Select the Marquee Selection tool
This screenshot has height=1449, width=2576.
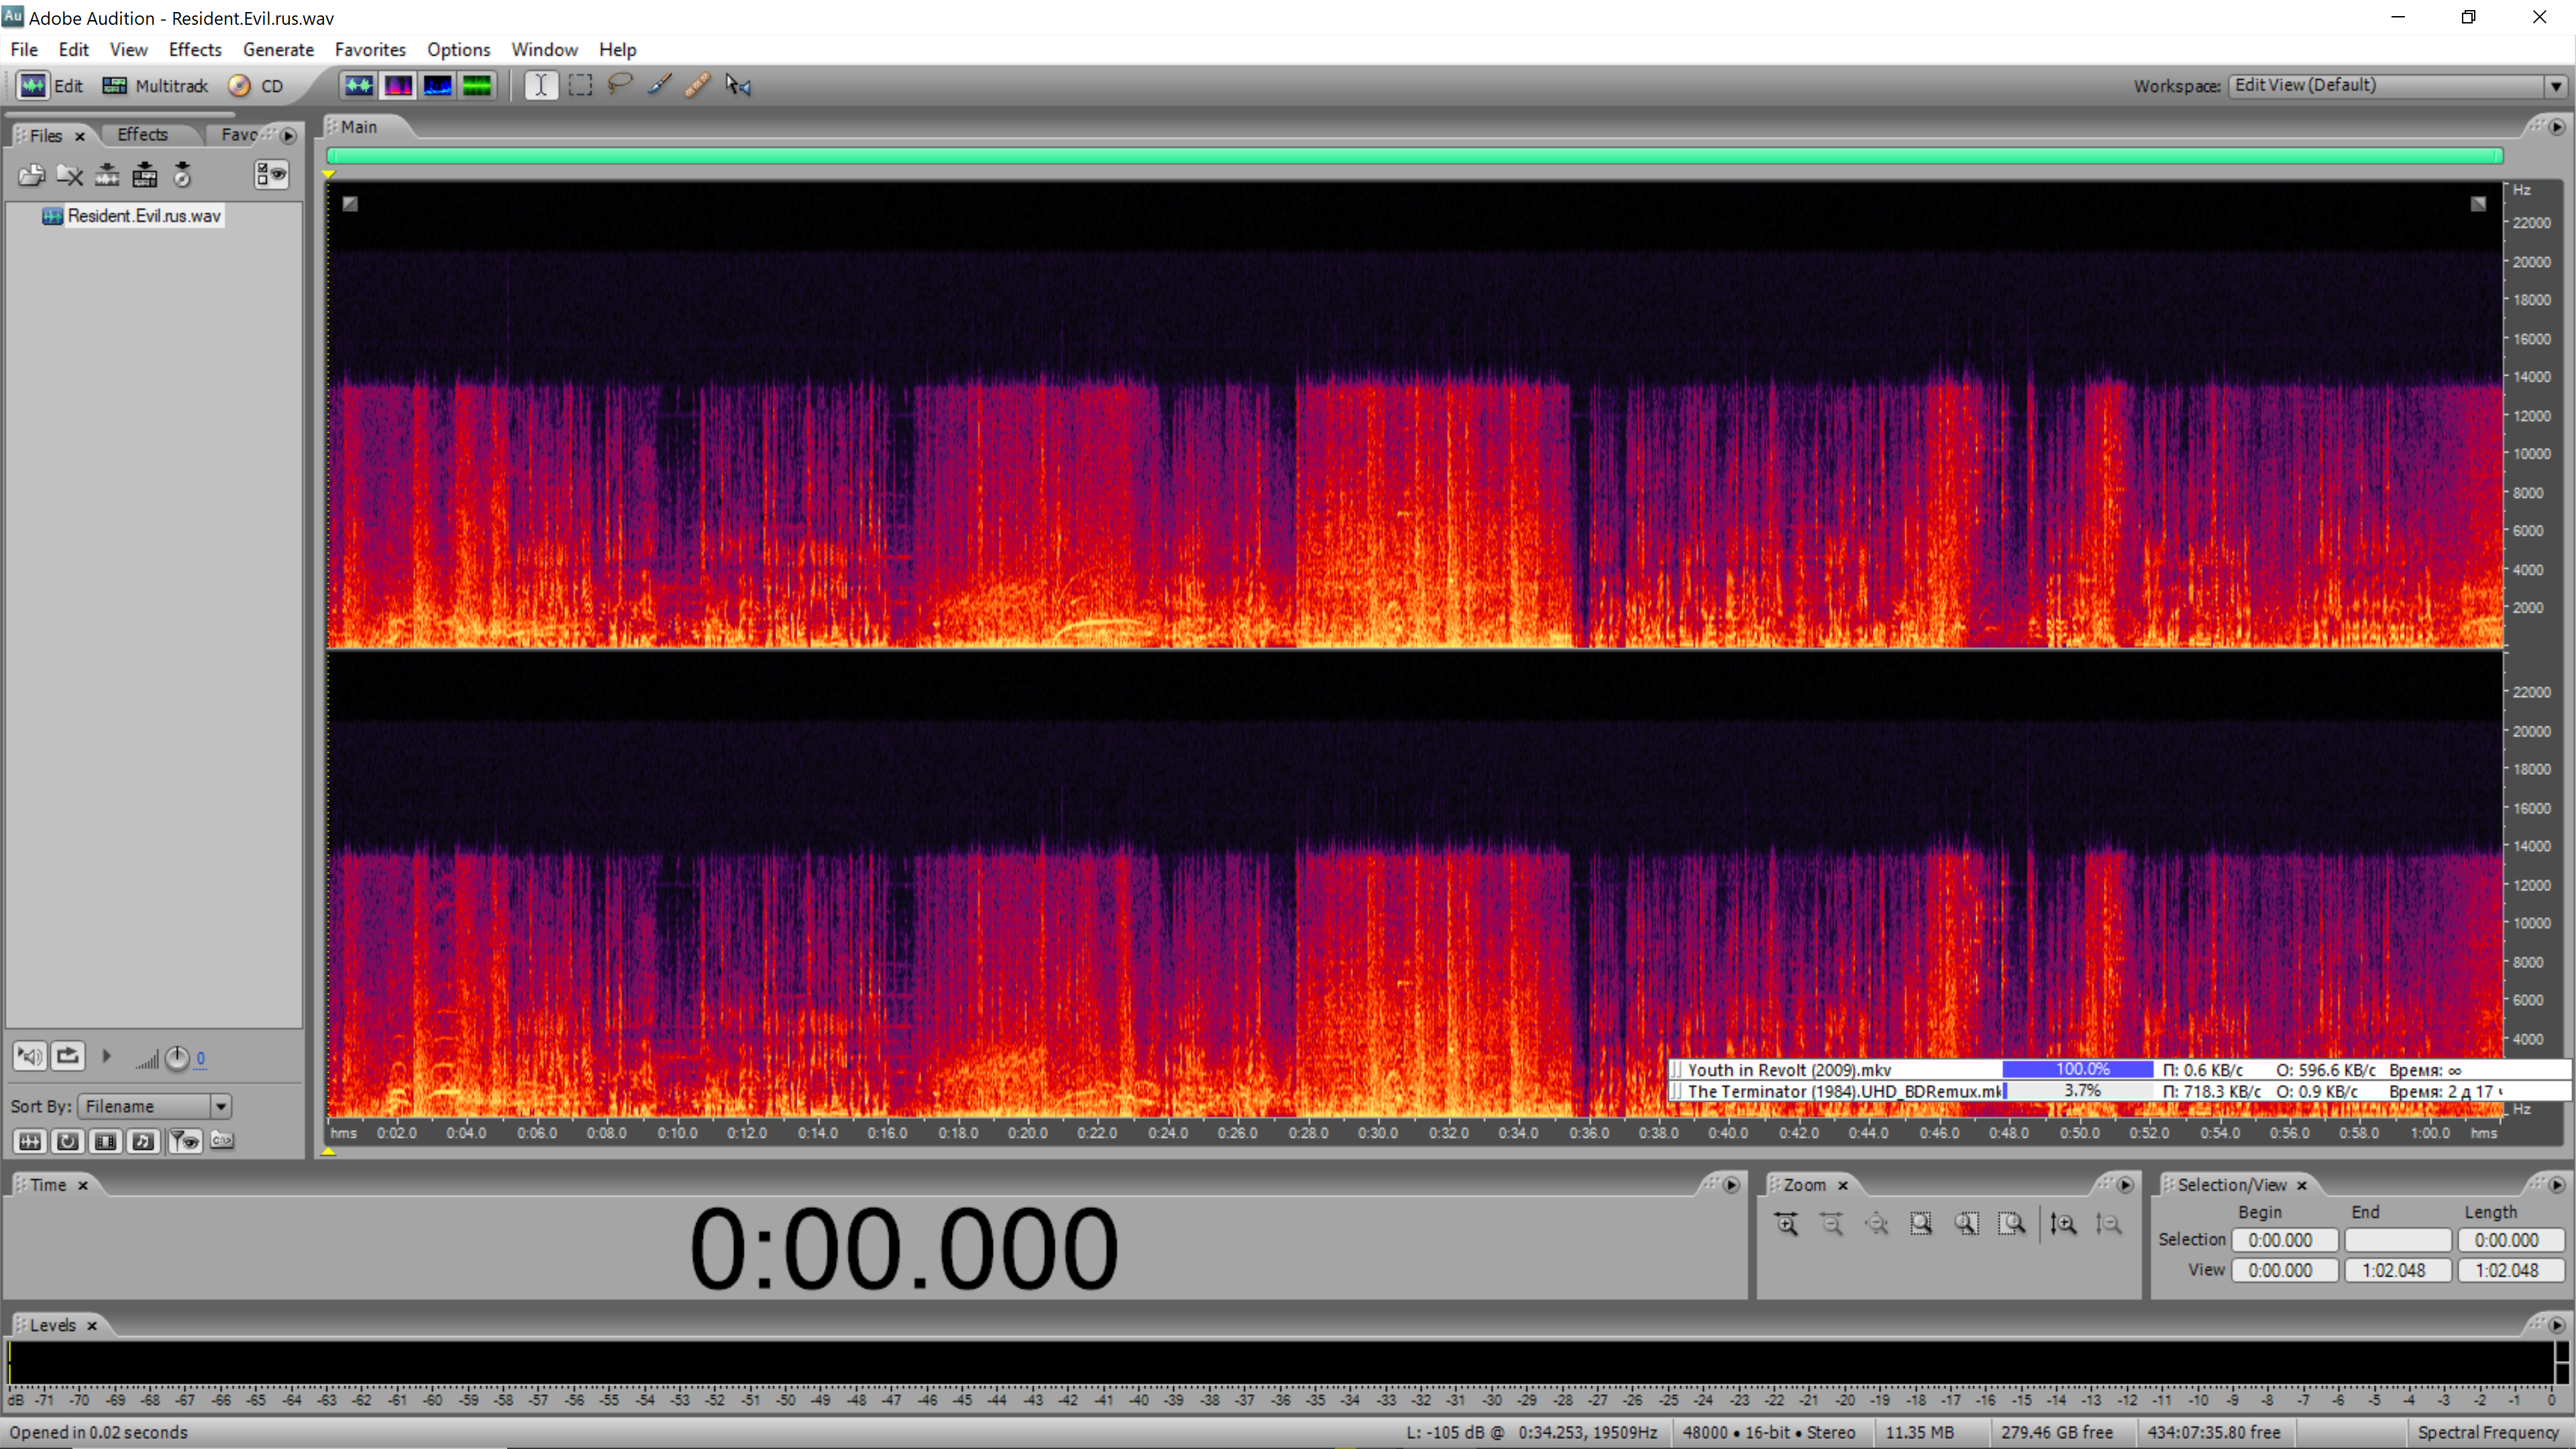[x=580, y=85]
